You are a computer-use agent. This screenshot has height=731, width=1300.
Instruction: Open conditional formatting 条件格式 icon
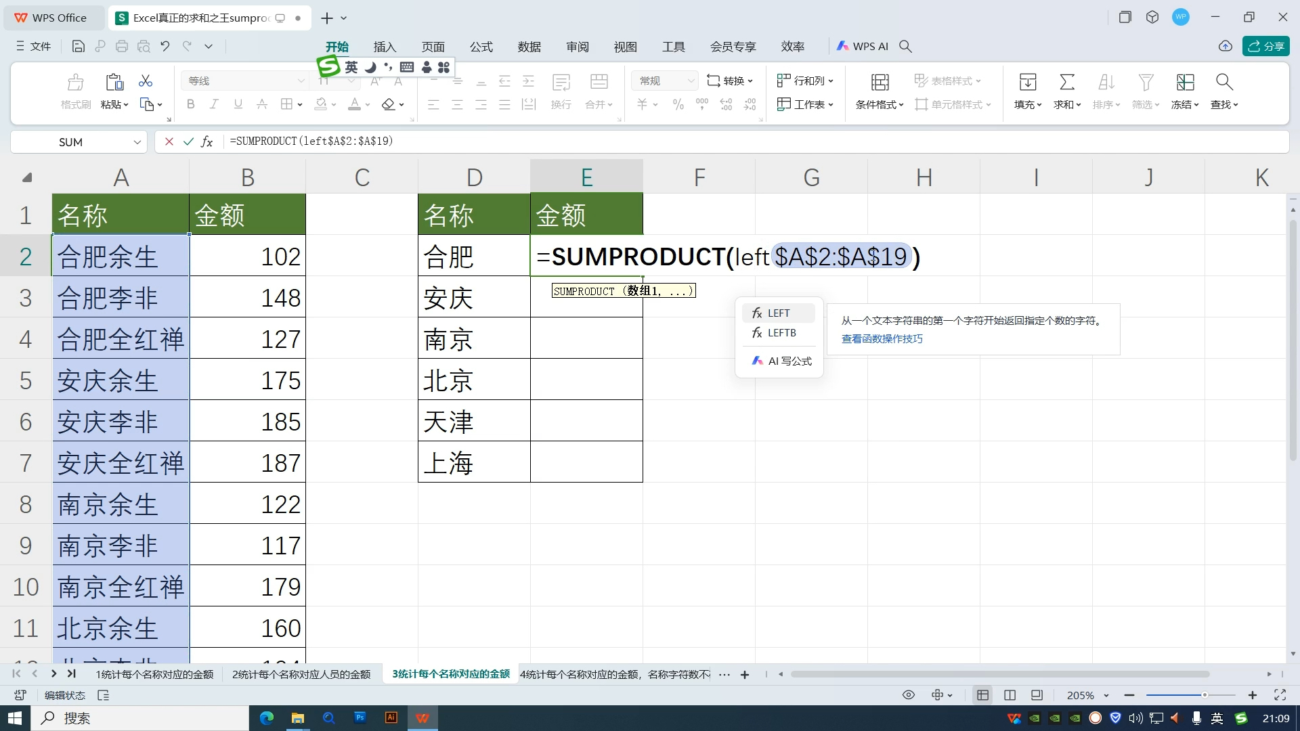click(x=880, y=83)
